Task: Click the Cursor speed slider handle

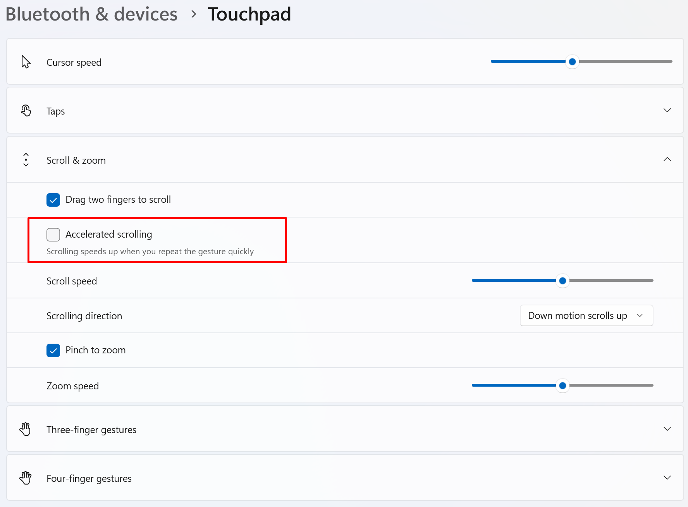Action: tap(572, 62)
